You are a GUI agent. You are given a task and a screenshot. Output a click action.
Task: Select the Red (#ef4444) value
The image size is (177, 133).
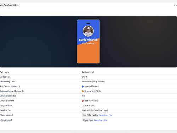coord(91,101)
